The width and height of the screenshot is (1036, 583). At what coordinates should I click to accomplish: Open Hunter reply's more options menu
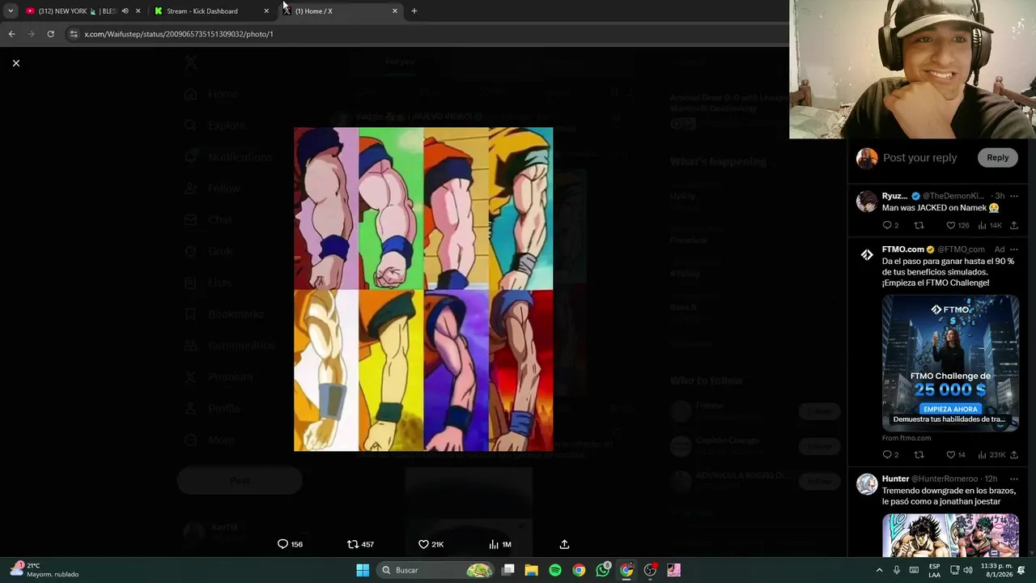pyautogui.click(x=1013, y=479)
